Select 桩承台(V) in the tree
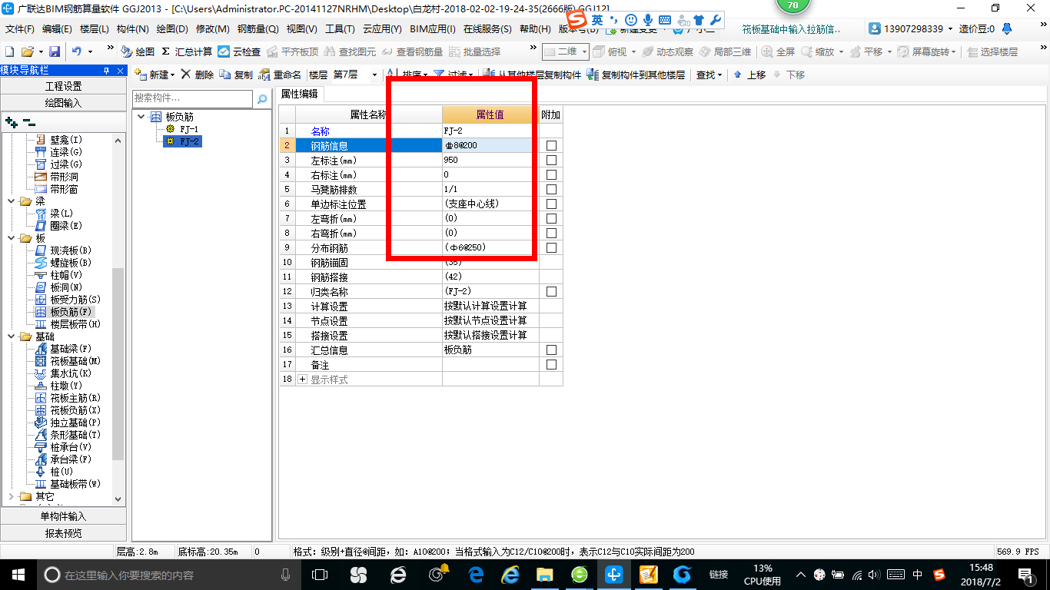 pyautogui.click(x=71, y=447)
